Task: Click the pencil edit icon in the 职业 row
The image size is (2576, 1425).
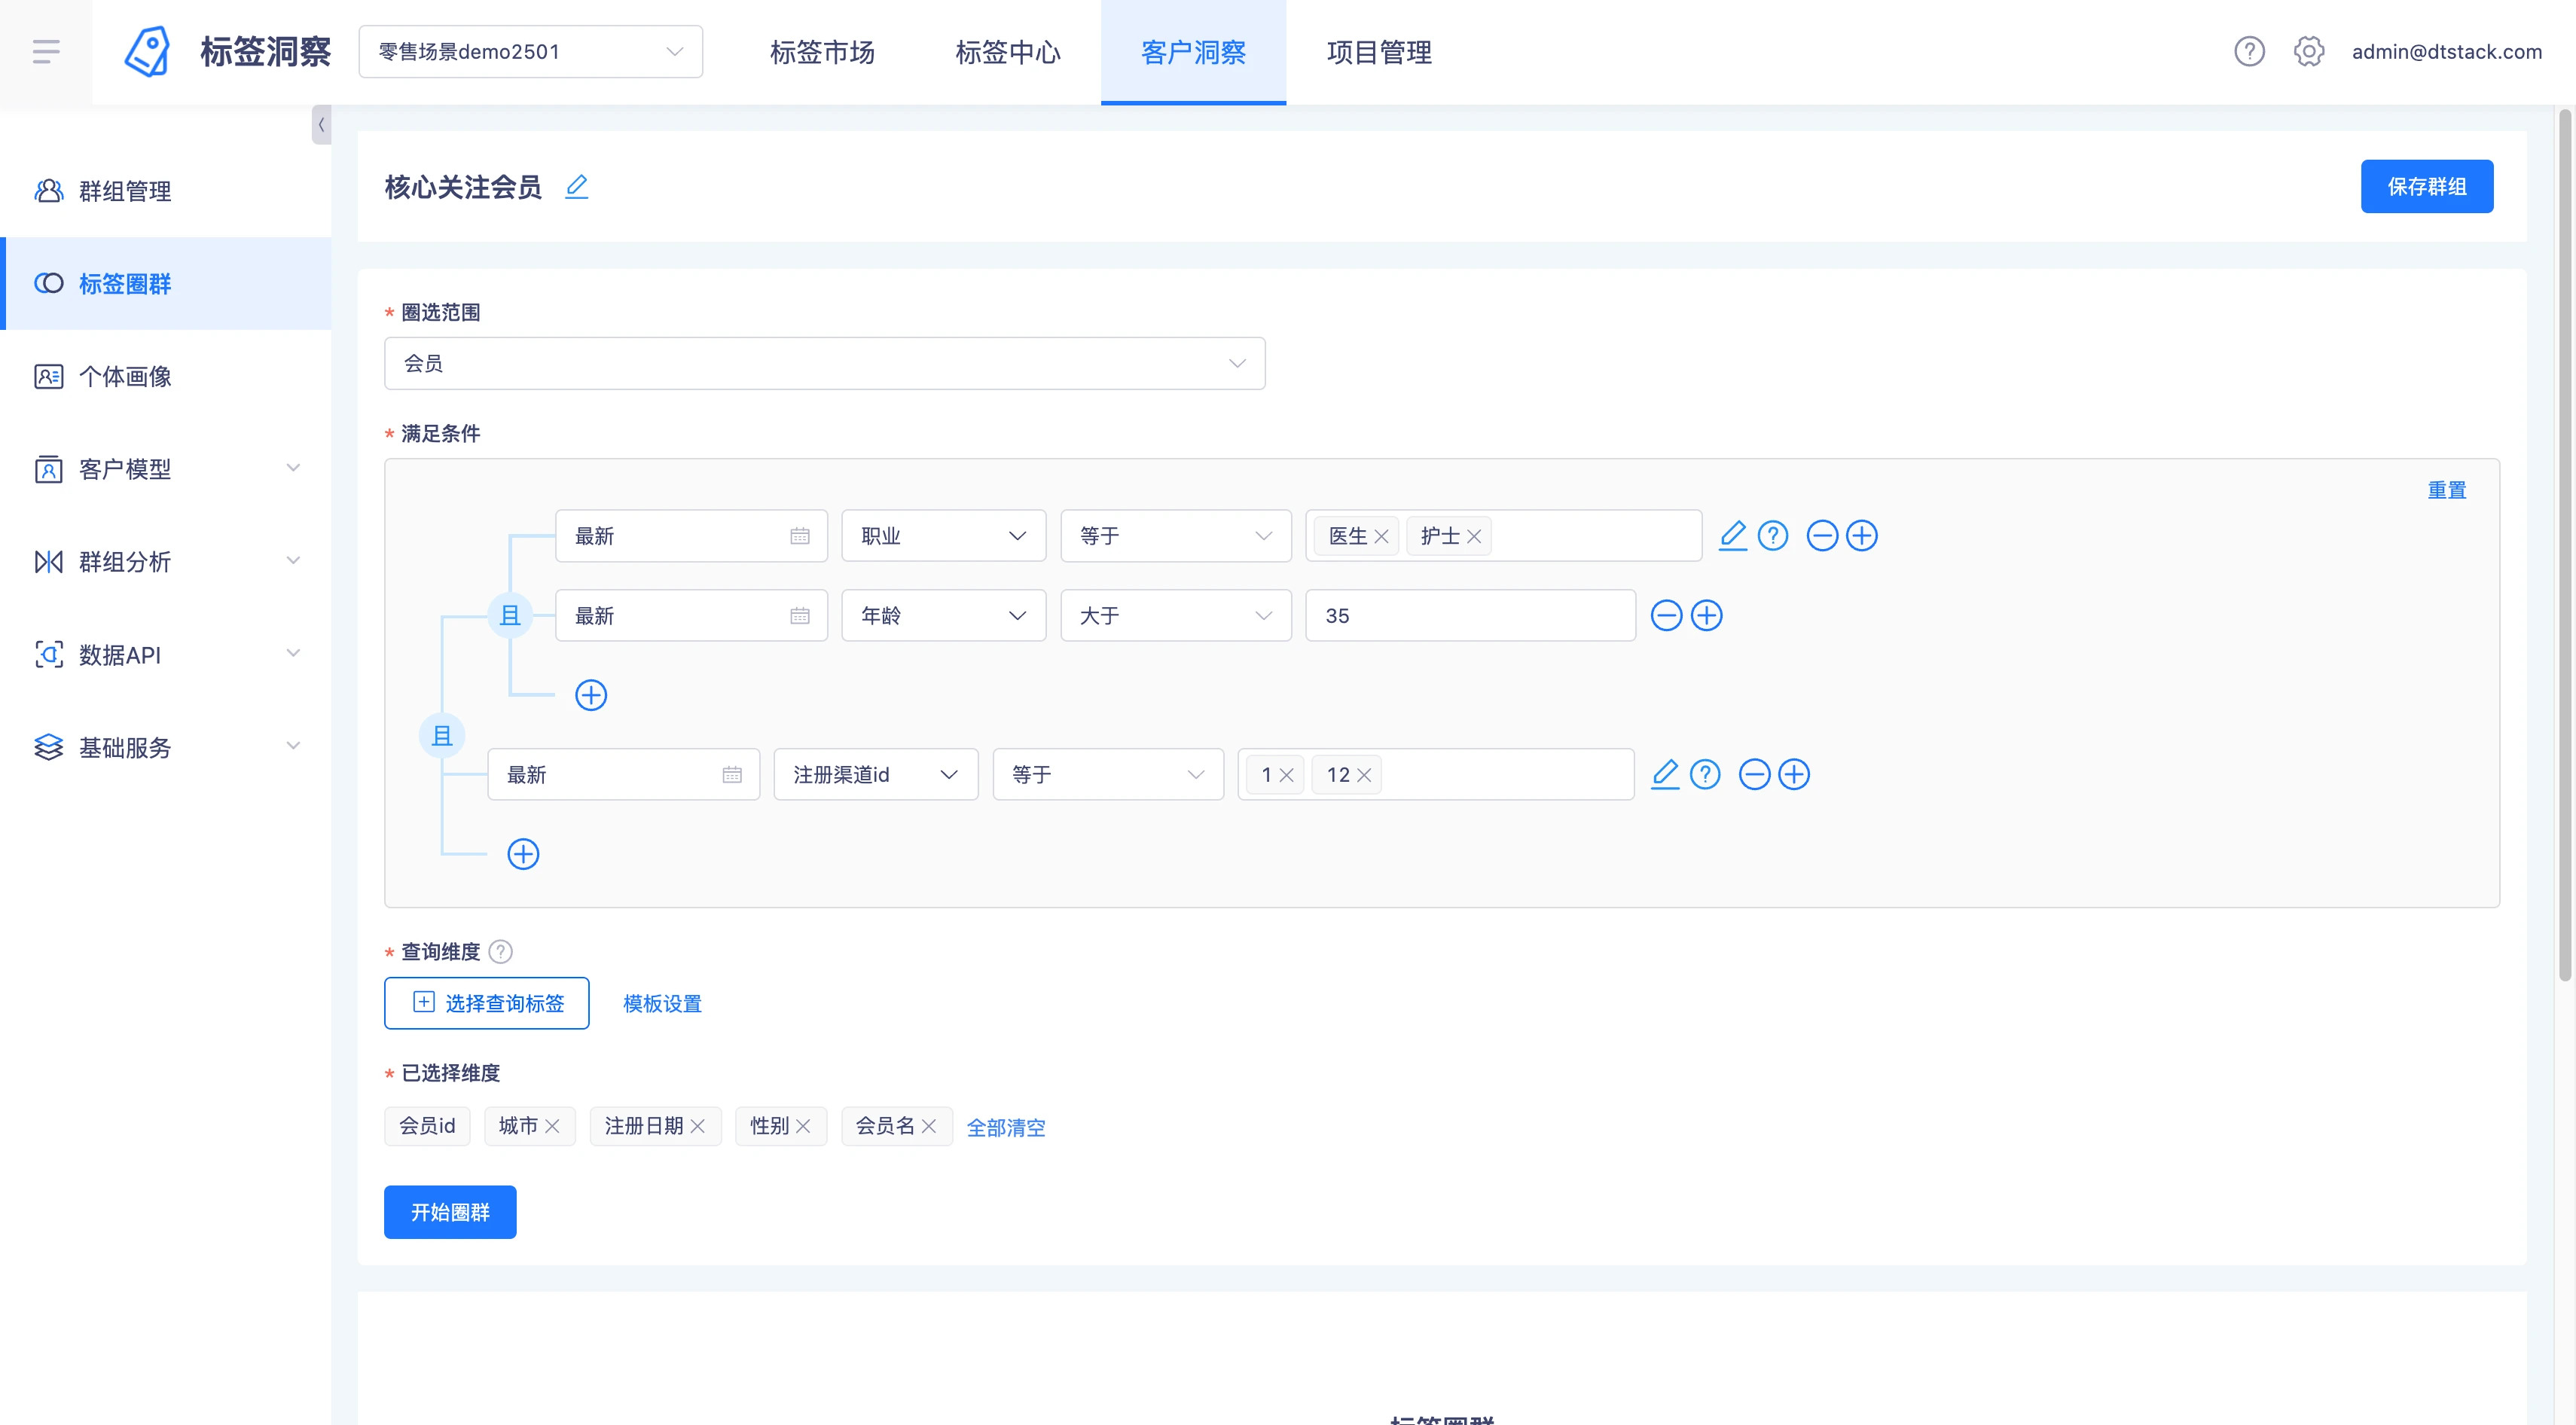Action: (1732, 535)
